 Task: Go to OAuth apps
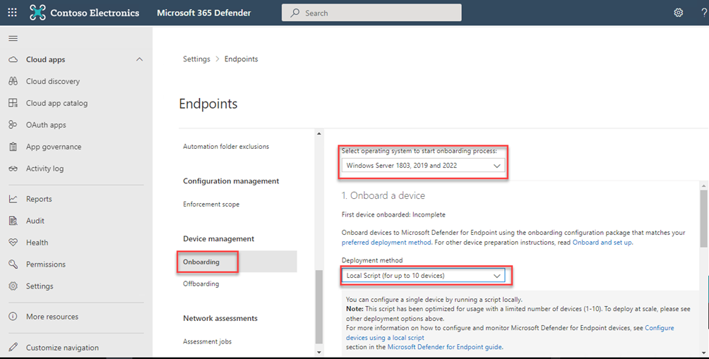46,125
